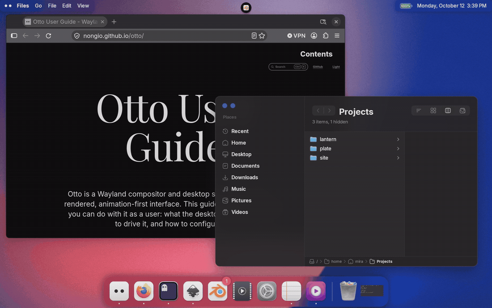The height and width of the screenshot is (308, 492).
Task: Select the Otto User Guide tab
Action: [65, 21]
